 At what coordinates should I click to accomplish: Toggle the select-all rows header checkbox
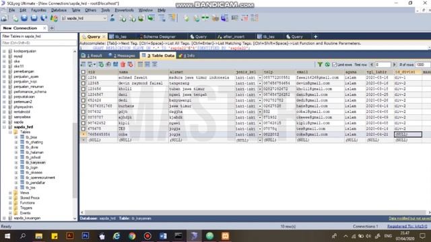click(84, 72)
